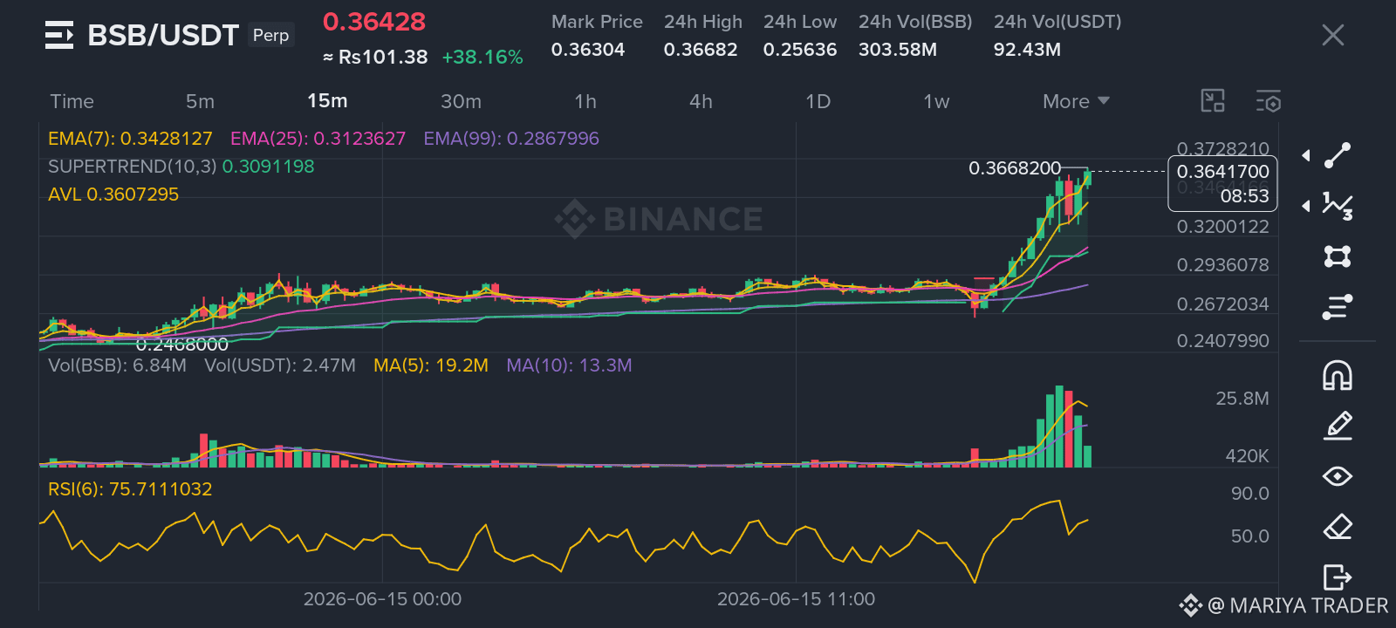Select the trend line drawing tool
This screenshot has width=1396, height=628.
click(1338, 155)
